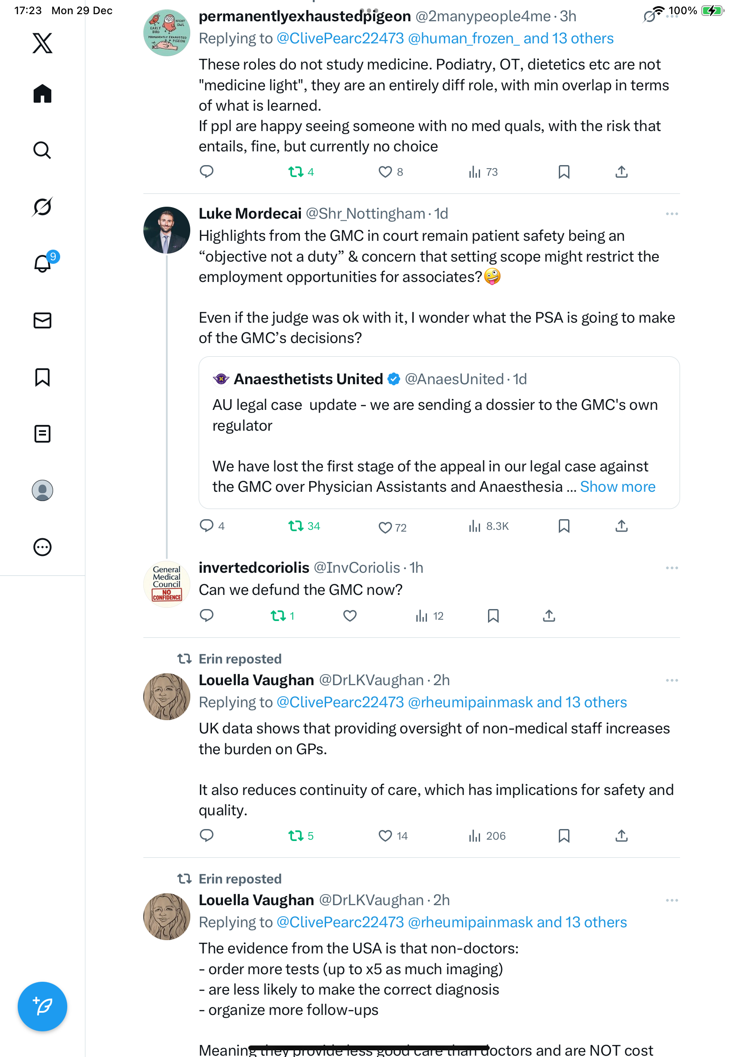738x1057 pixels.
Task: Open more options on invertedcoriolis post
Action: point(671,568)
